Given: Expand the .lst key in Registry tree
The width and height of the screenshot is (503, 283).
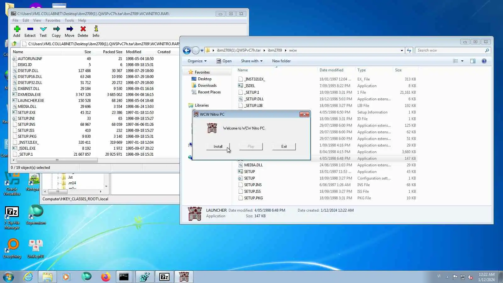Looking at the screenshot, I should pyautogui.click(x=58, y=177).
